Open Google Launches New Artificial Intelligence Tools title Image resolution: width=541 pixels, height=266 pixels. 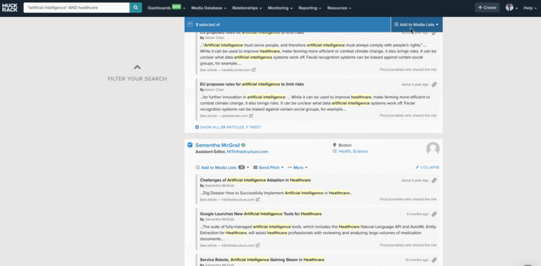pos(261,214)
